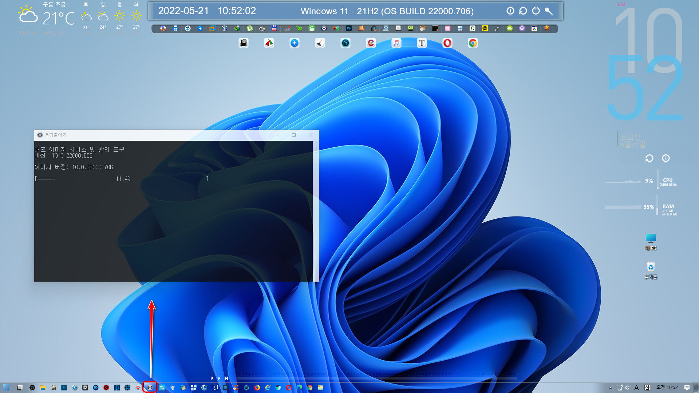Open the Task View button on taskbar

click(20, 388)
